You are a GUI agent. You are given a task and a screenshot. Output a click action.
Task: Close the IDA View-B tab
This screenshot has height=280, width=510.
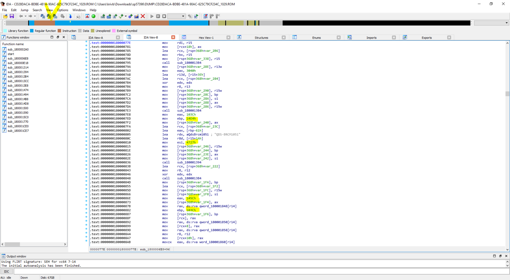tap(173, 37)
